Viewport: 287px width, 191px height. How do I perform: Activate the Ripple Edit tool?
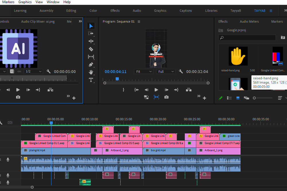click(91, 41)
